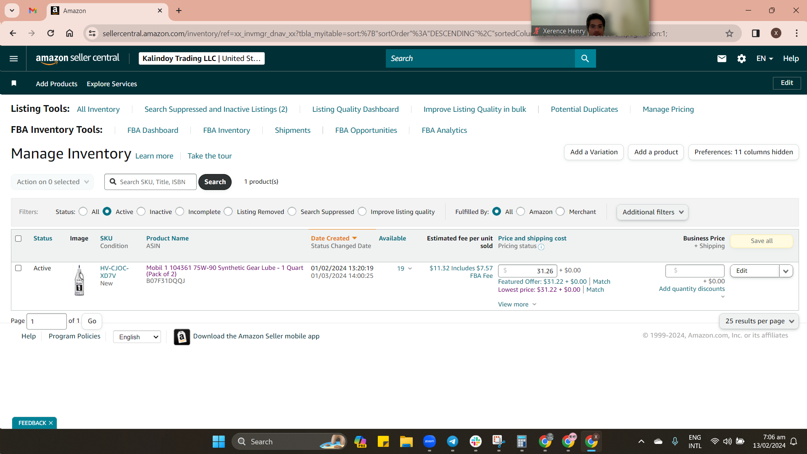Click the magnifier search button in header
807x454 pixels.
pyautogui.click(x=585, y=58)
